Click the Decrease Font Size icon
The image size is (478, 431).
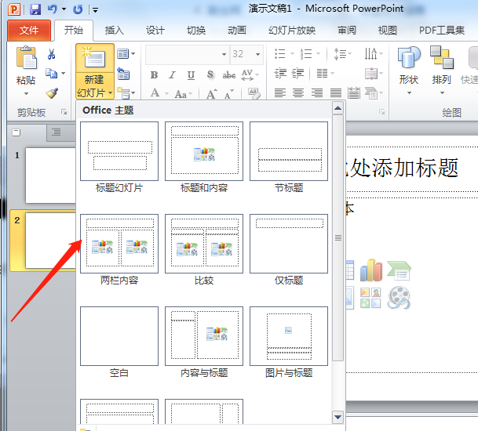(x=229, y=94)
